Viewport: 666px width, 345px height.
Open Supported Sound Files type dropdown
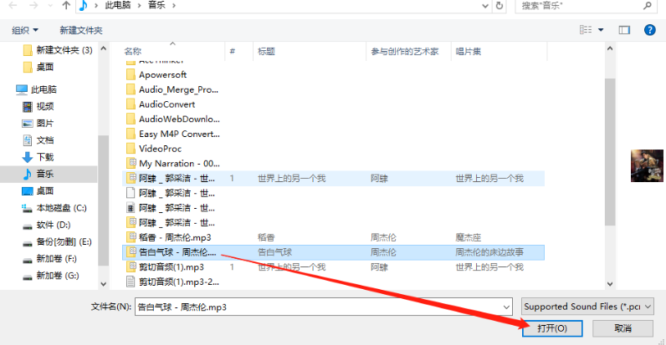pos(587,306)
